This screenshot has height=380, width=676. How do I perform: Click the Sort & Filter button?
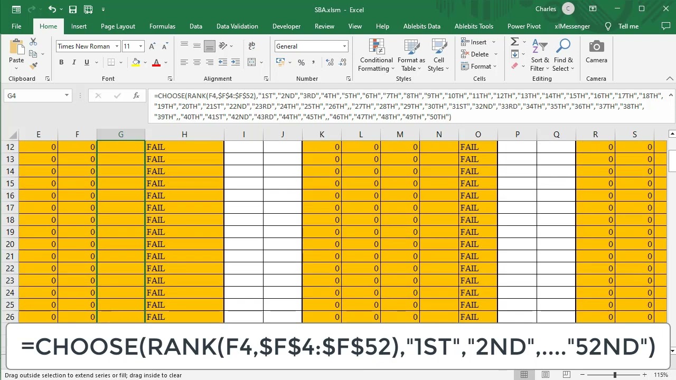point(540,55)
